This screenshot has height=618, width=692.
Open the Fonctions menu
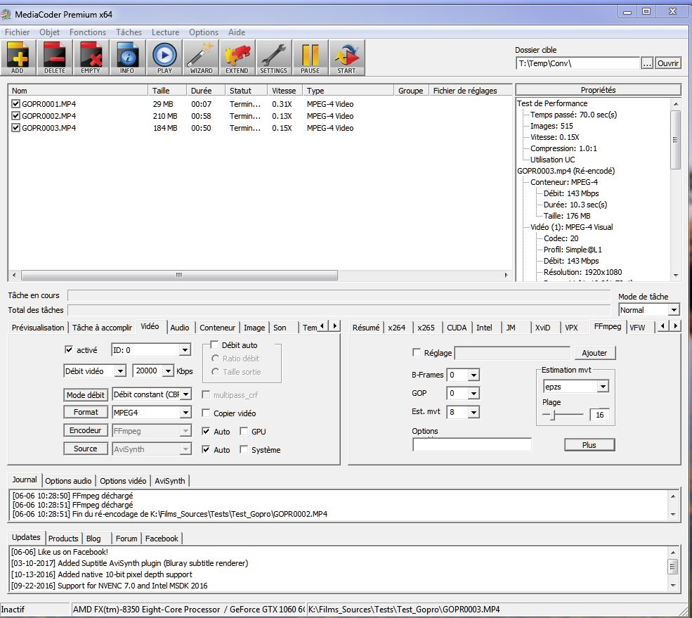point(88,32)
